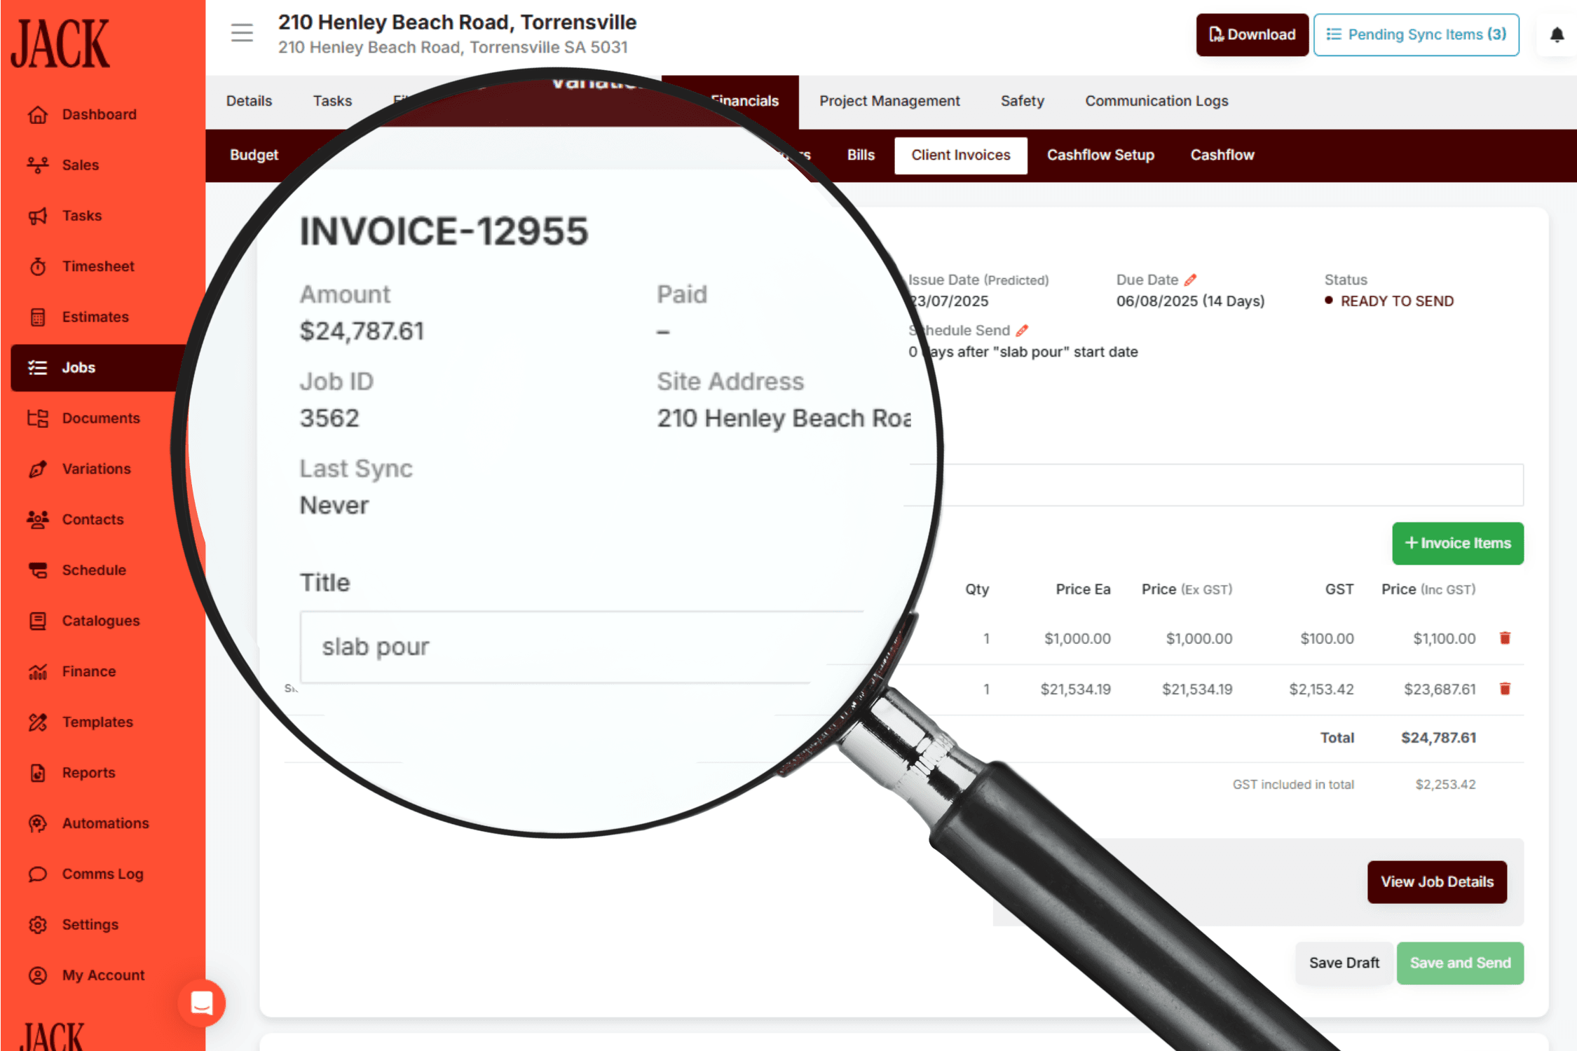Open the Budget sub-tab
The image size is (1577, 1051).
[x=254, y=155]
